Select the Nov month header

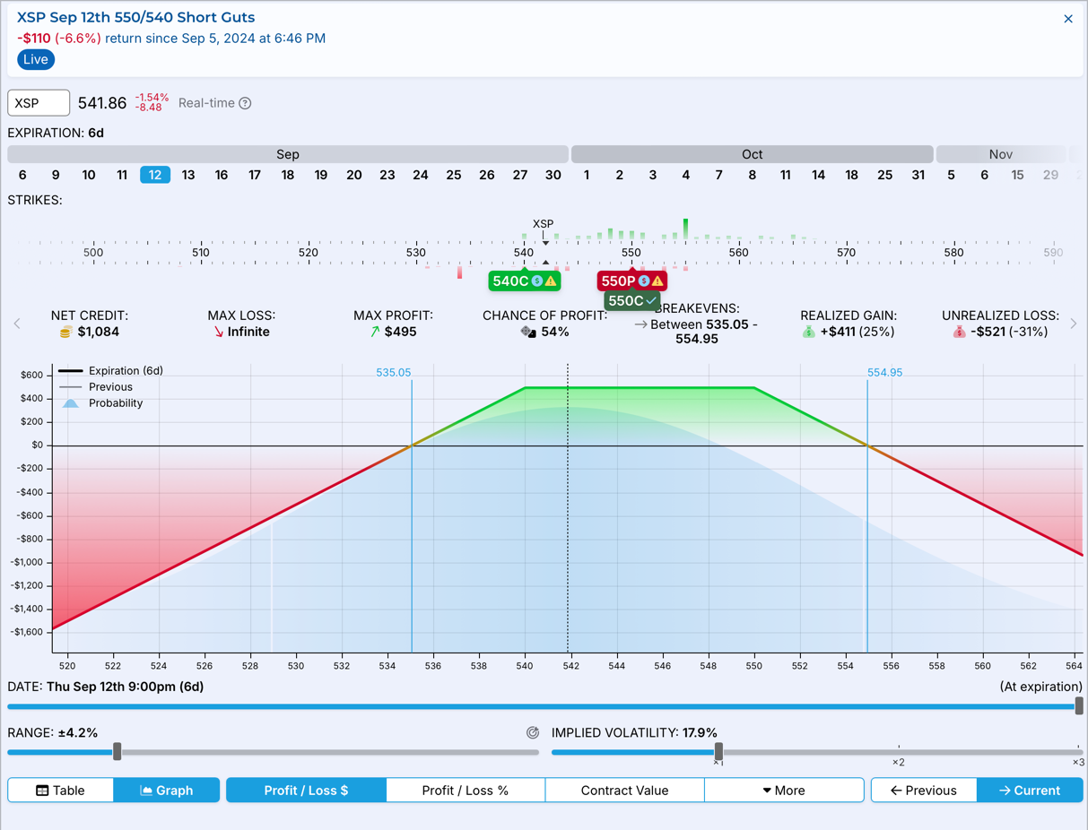1001,154
